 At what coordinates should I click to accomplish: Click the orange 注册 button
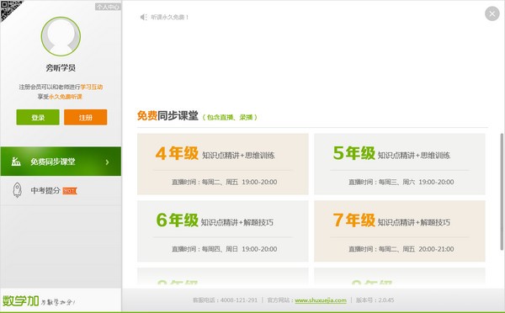(85, 117)
